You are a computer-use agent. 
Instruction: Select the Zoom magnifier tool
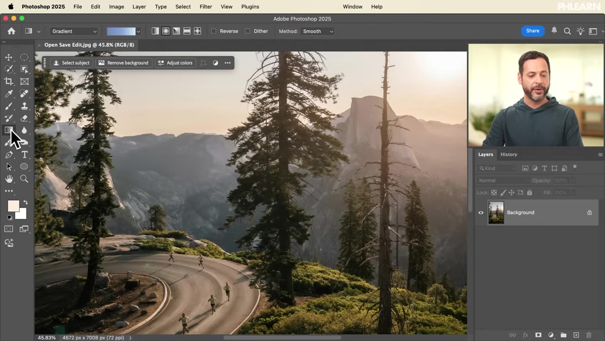[24, 179]
